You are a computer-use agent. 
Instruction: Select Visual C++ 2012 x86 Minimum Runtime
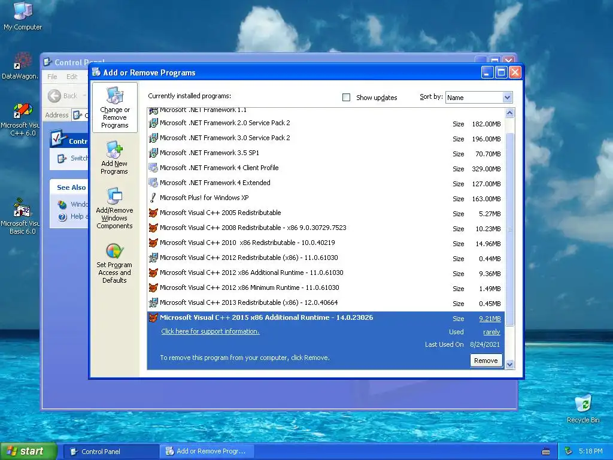click(x=326, y=288)
